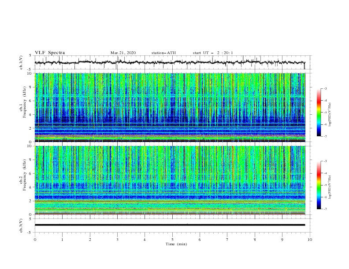
Task: Click the time axis tick labeled "1"
Action: 62,240
